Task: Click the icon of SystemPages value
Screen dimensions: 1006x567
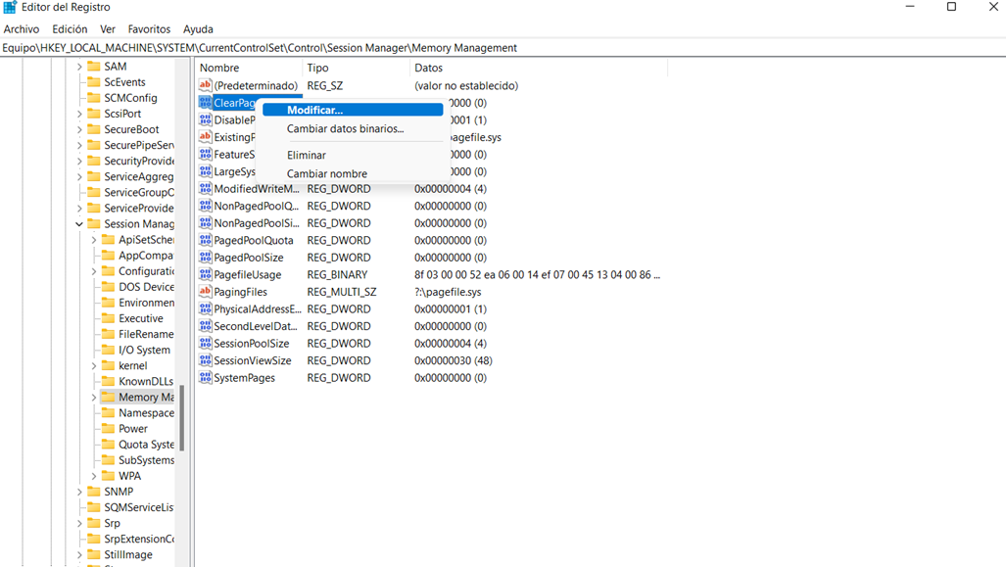Action: point(206,378)
